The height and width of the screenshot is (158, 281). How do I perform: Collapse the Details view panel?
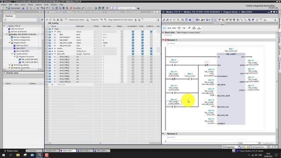4,73
